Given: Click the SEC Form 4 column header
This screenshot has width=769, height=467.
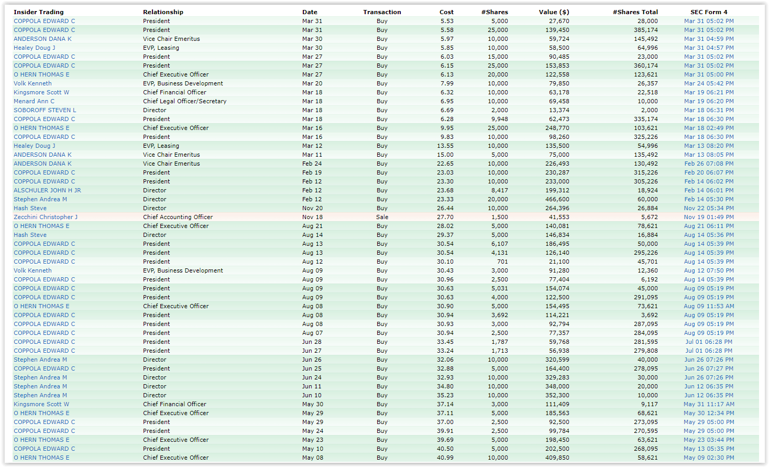Looking at the screenshot, I should (x=709, y=12).
